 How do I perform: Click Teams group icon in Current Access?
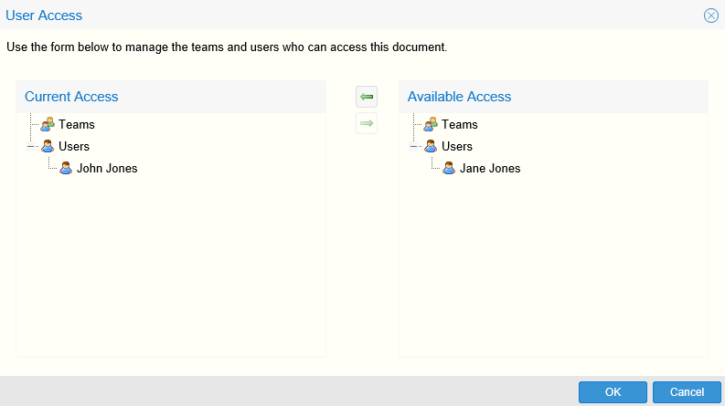48,124
